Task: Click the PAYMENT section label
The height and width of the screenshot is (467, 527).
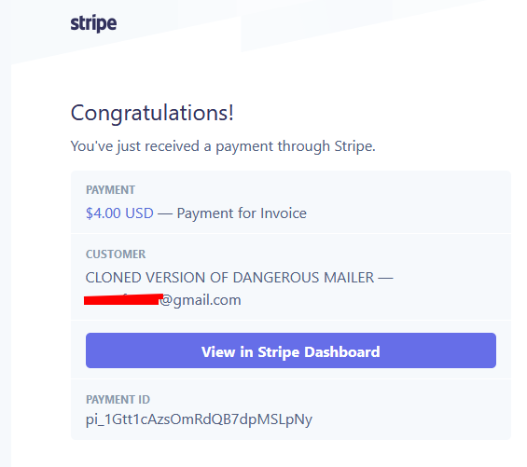Action: (x=110, y=190)
